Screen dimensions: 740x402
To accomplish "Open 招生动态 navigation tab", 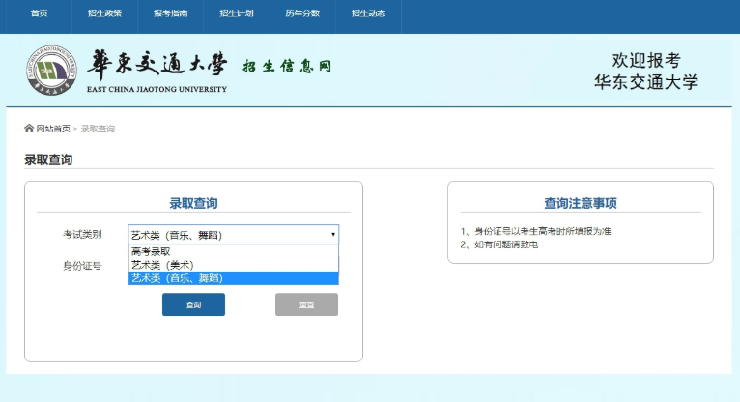I will 369,14.
